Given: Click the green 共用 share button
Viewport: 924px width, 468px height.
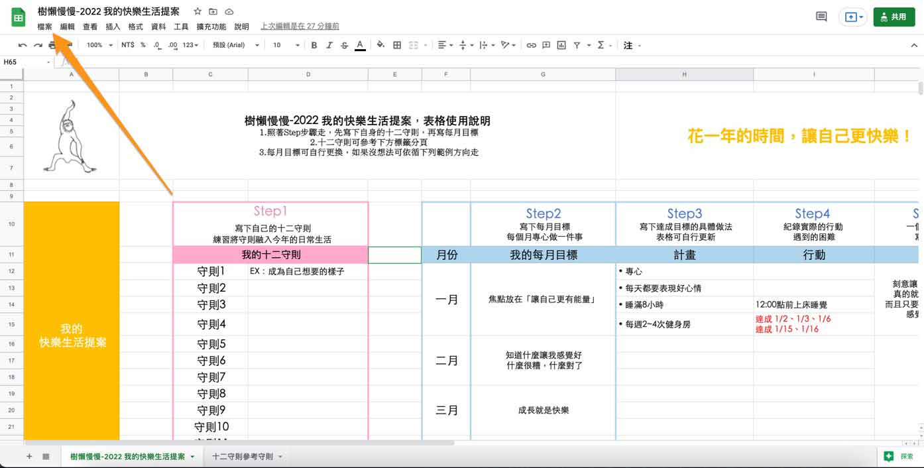Looking at the screenshot, I should click(893, 17).
